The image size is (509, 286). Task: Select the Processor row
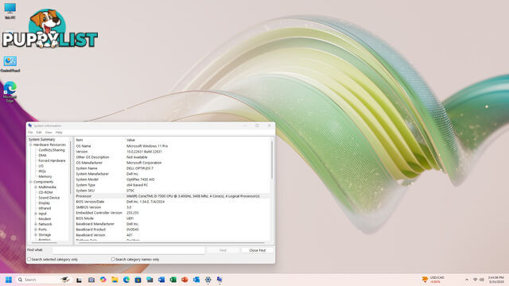click(172, 196)
